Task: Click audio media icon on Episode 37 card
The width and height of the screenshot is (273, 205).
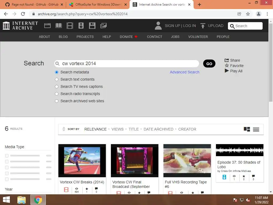Action: pyautogui.click(x=224, y=177)
